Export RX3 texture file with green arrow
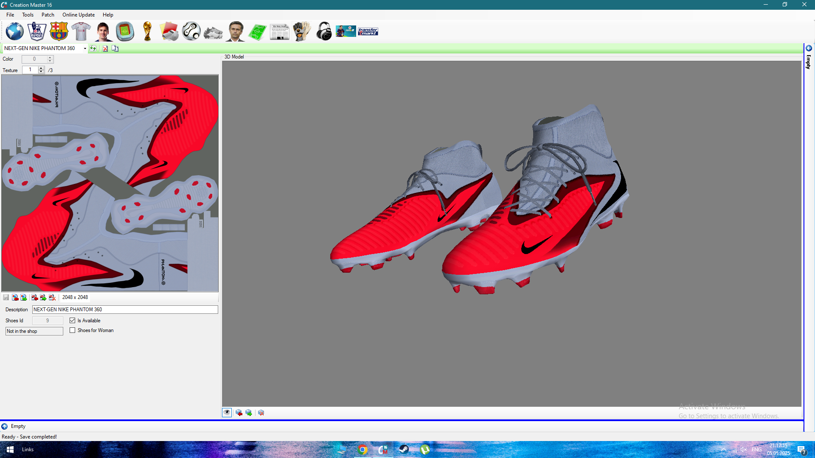 tap(43, 297)
